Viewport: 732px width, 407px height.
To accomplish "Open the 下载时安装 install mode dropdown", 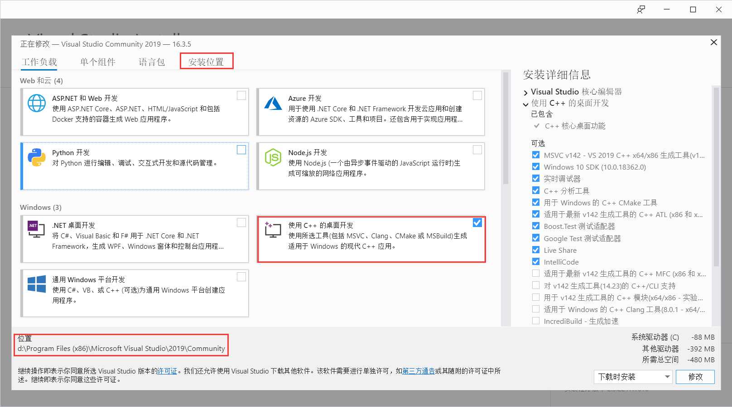I will coord(633,377).
